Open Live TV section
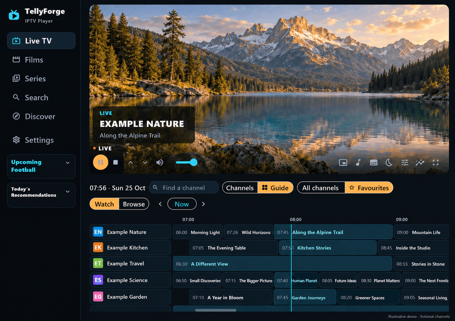This screenshot has height=321, width=455. [41, 41]
